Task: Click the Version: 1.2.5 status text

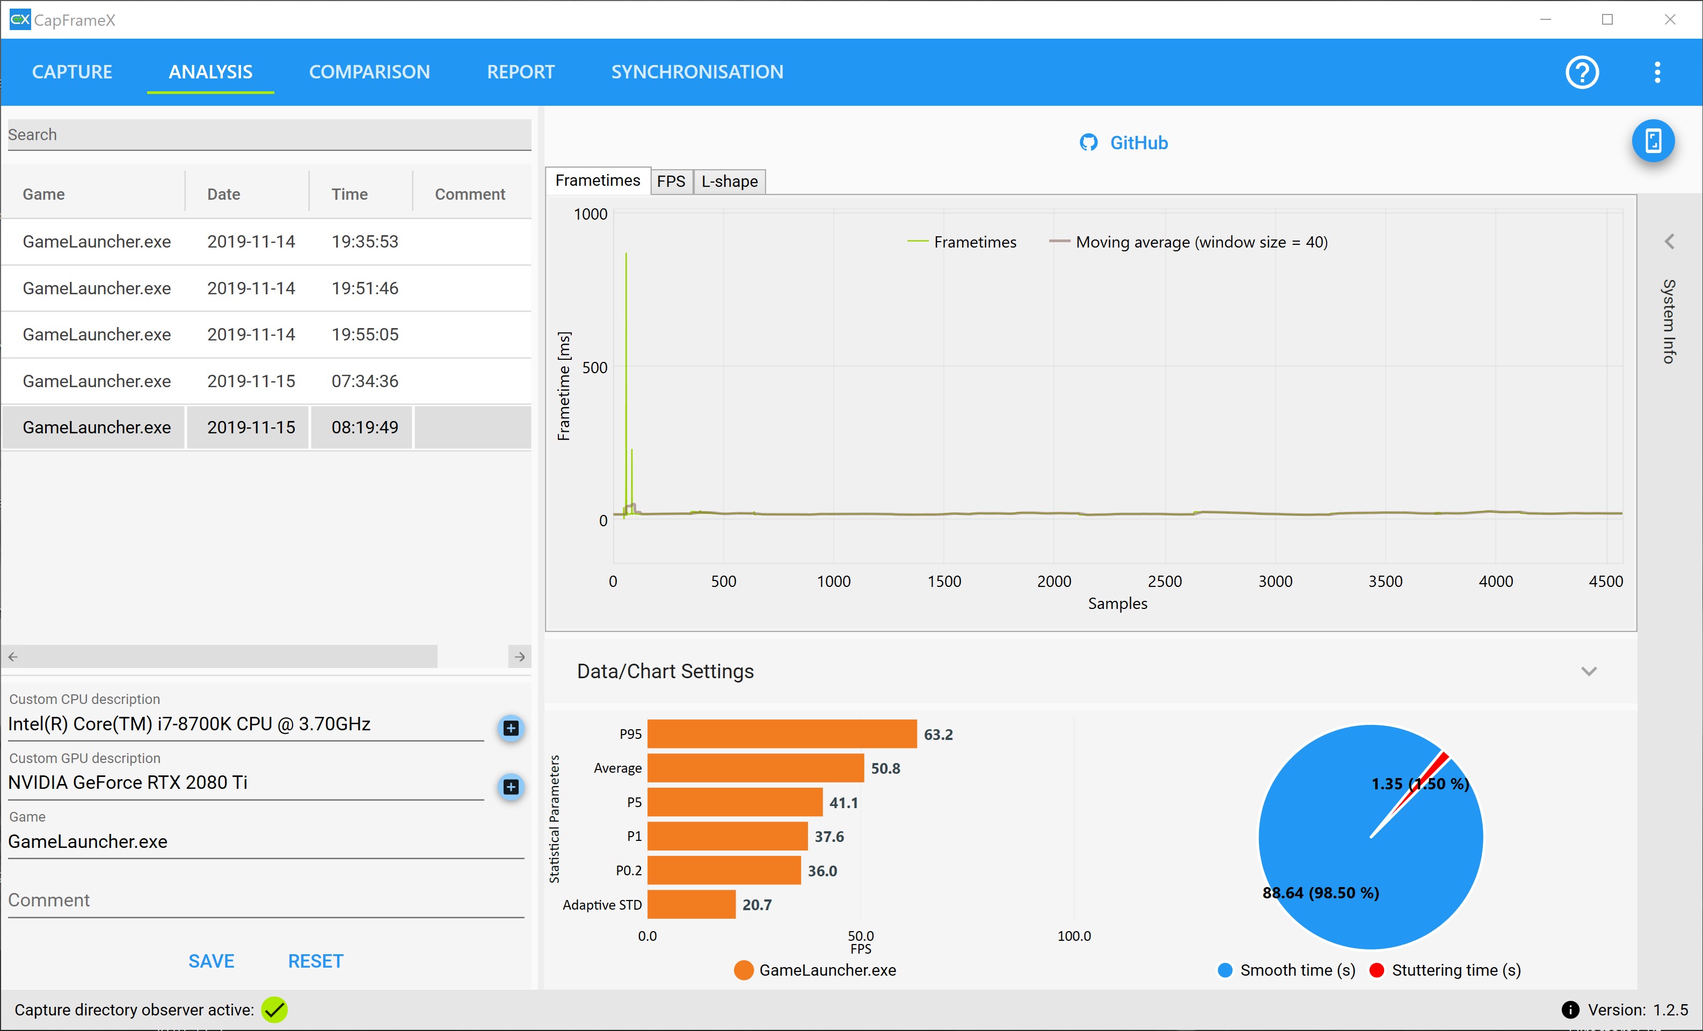Action: coord(1637,1010)
